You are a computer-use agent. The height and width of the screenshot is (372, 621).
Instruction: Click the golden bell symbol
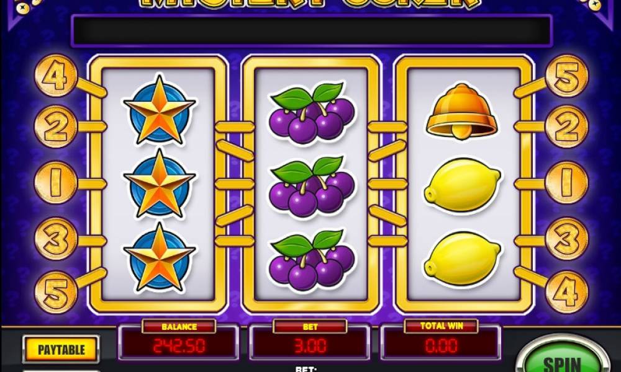tap(462, 111)
